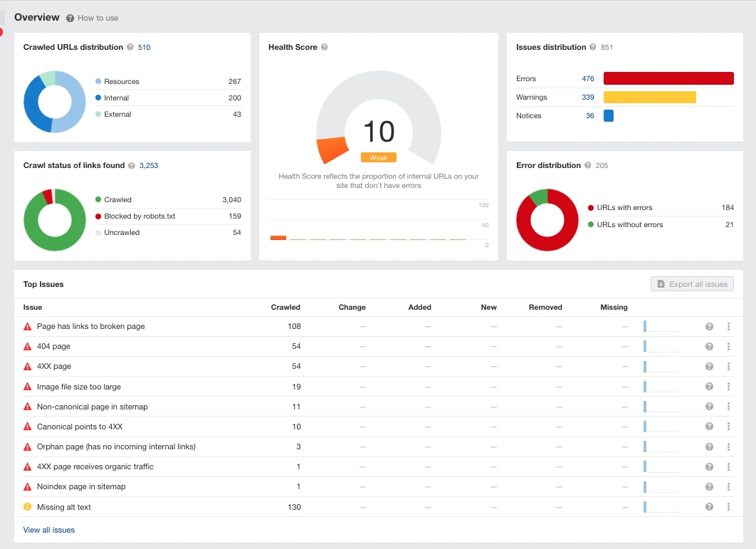
Task: Open the How to use guide
Action: pos(93,18)
